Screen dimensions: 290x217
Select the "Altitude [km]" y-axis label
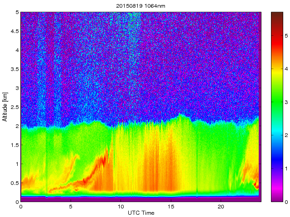click(x=5, y=107)
